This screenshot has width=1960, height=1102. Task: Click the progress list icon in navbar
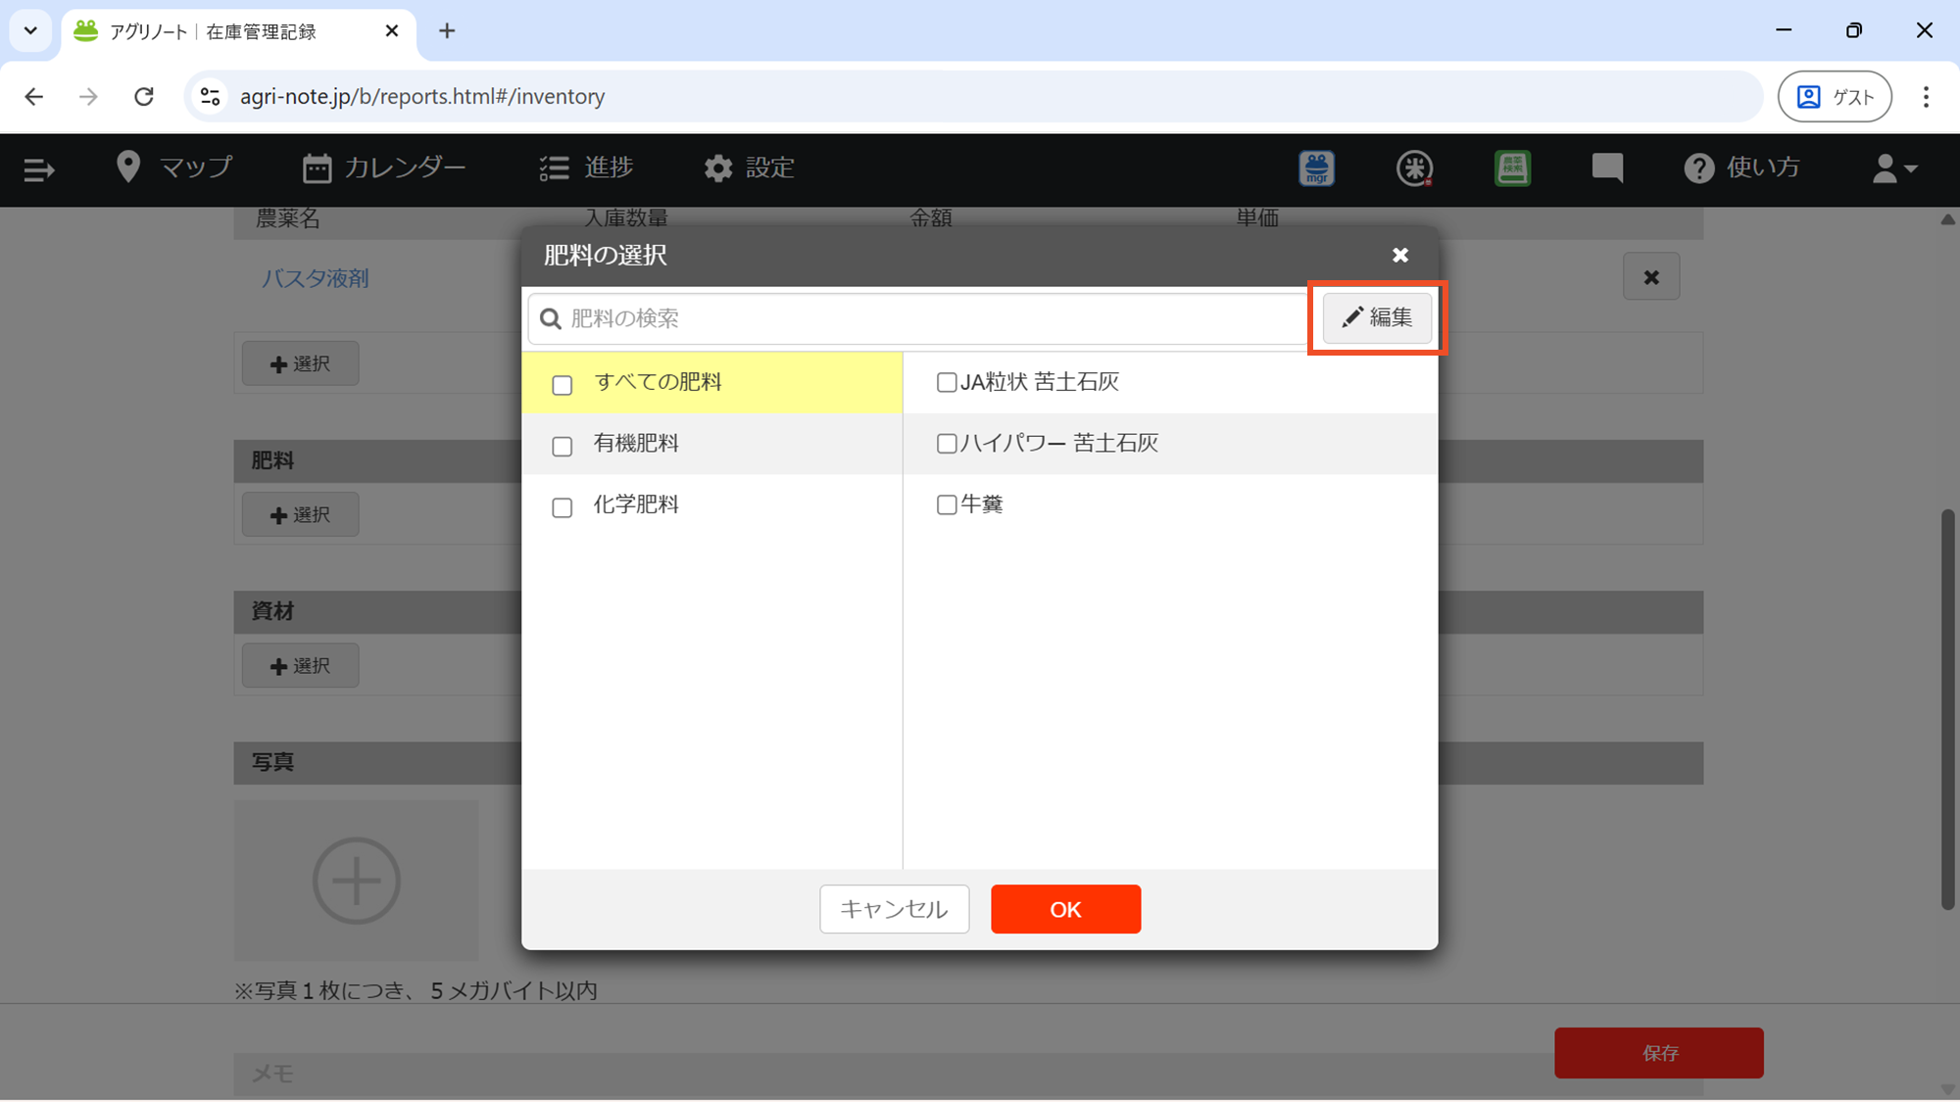click(554, 168)
